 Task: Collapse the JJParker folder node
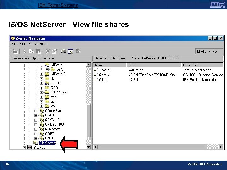point(41,65)
